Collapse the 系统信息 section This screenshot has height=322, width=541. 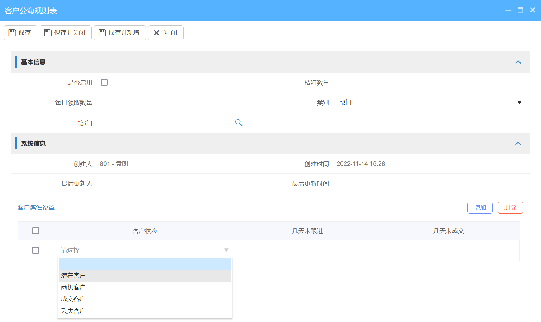[x=518, y=143]
